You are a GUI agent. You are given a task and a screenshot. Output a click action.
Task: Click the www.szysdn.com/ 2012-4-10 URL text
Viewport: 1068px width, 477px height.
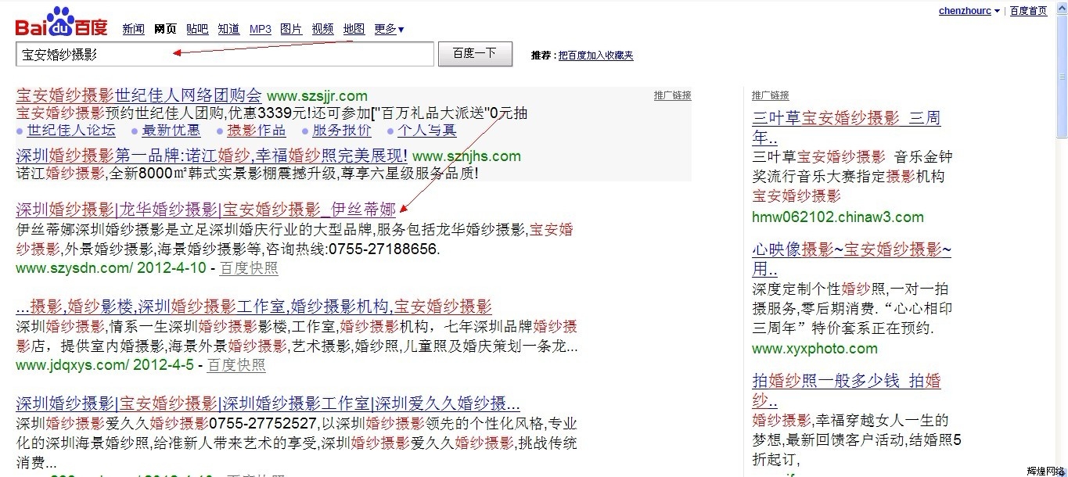coord(111,268)
